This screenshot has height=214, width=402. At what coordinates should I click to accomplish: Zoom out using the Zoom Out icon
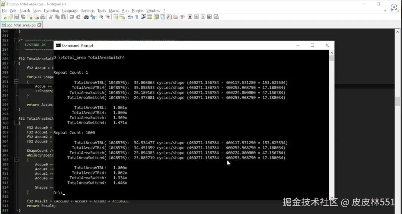coord(108,17)
